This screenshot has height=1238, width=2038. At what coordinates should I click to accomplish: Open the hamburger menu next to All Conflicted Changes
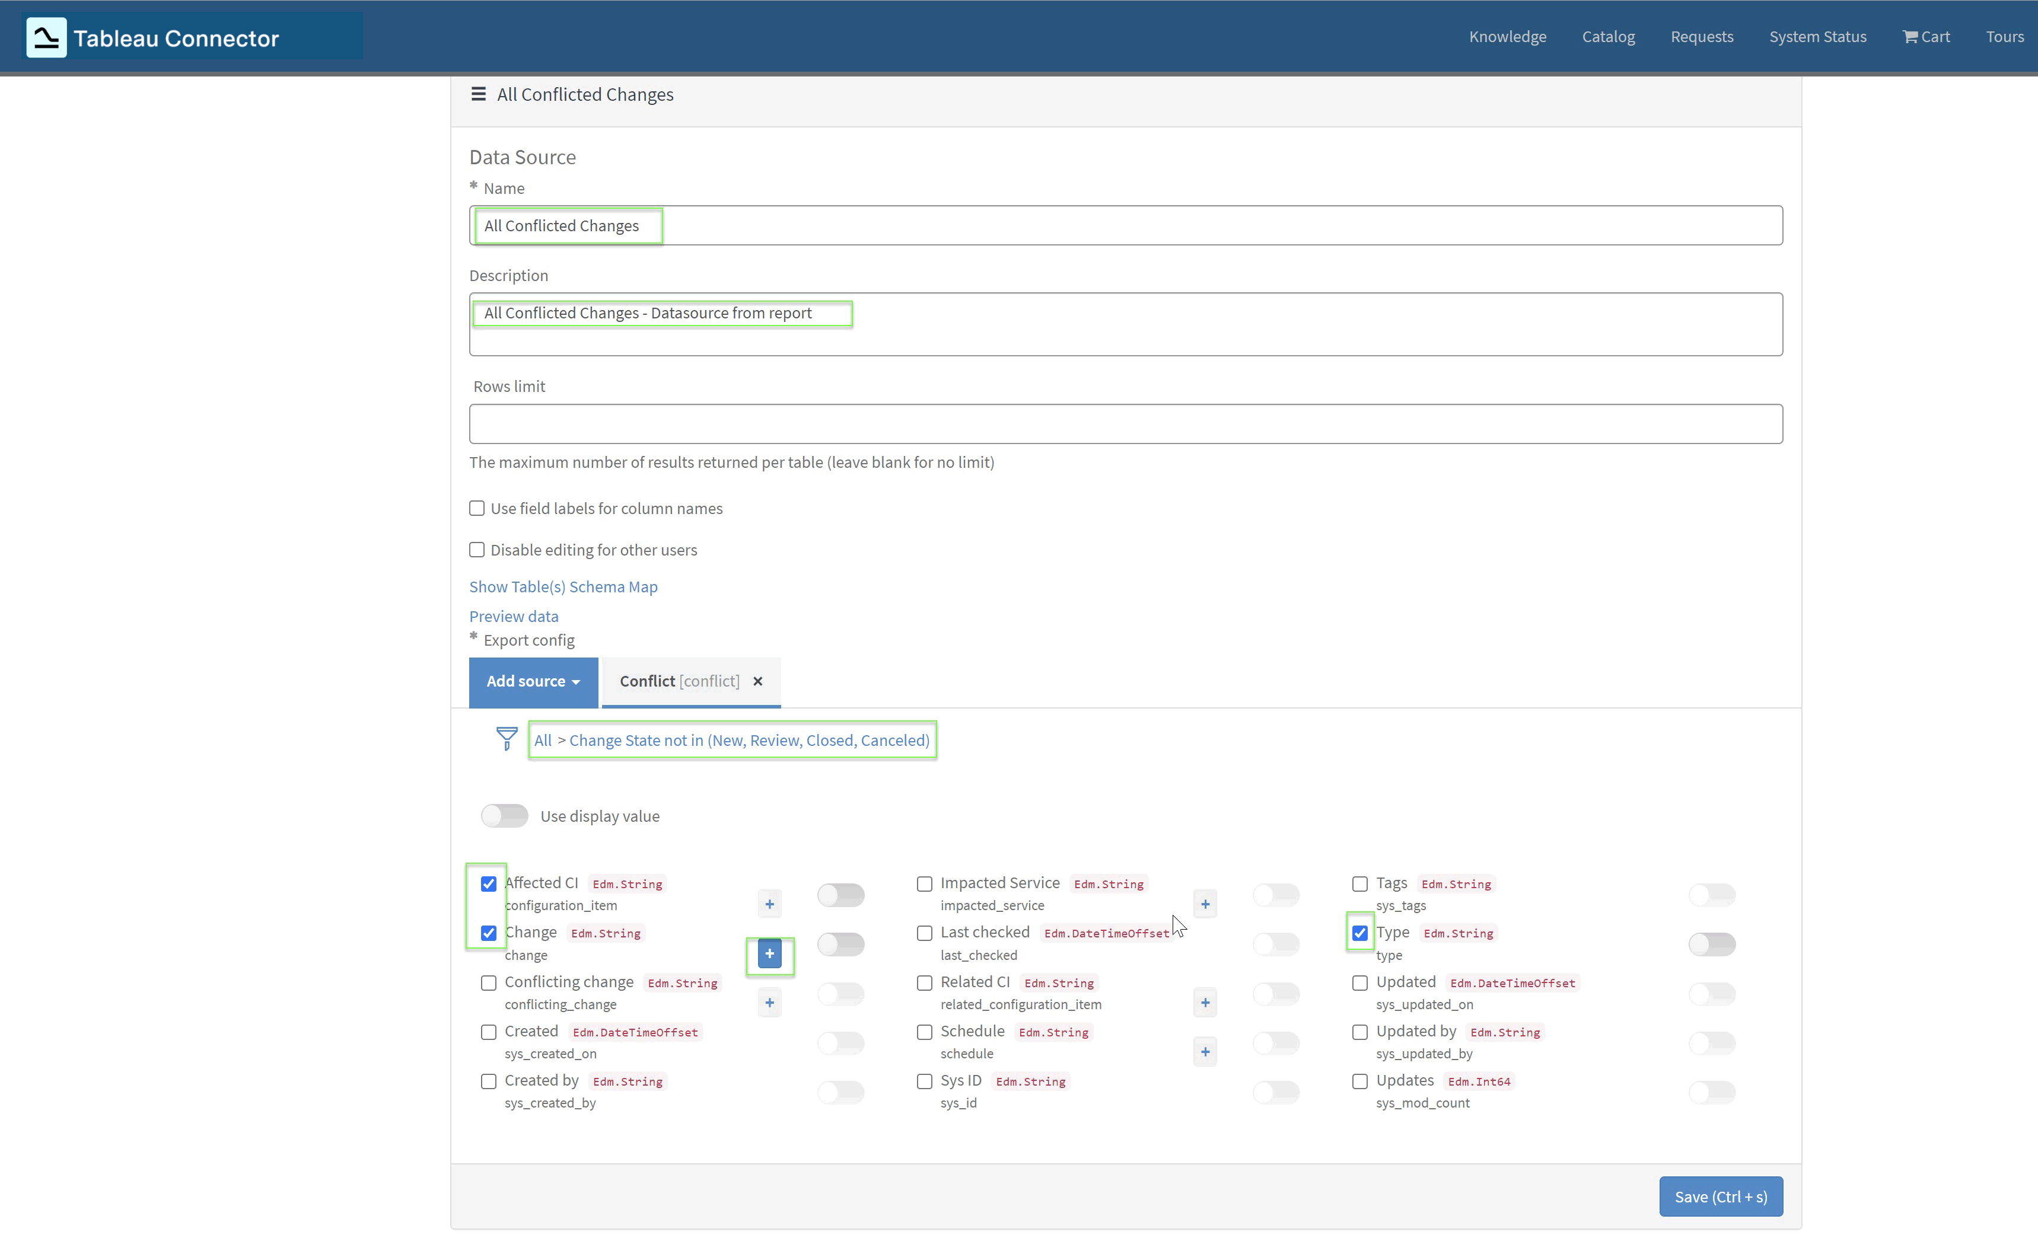(477, 94)
